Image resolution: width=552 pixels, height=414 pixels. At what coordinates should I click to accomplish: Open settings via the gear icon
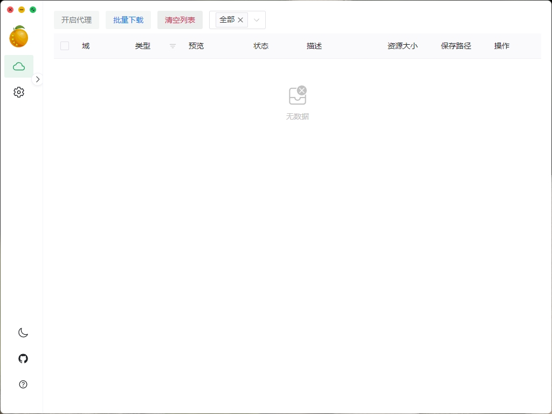[19, 92]
